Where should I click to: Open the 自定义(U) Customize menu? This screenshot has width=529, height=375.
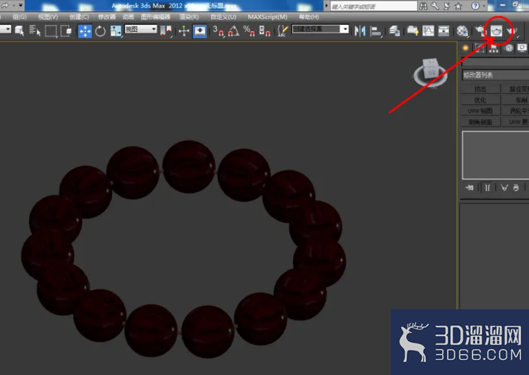223,17
